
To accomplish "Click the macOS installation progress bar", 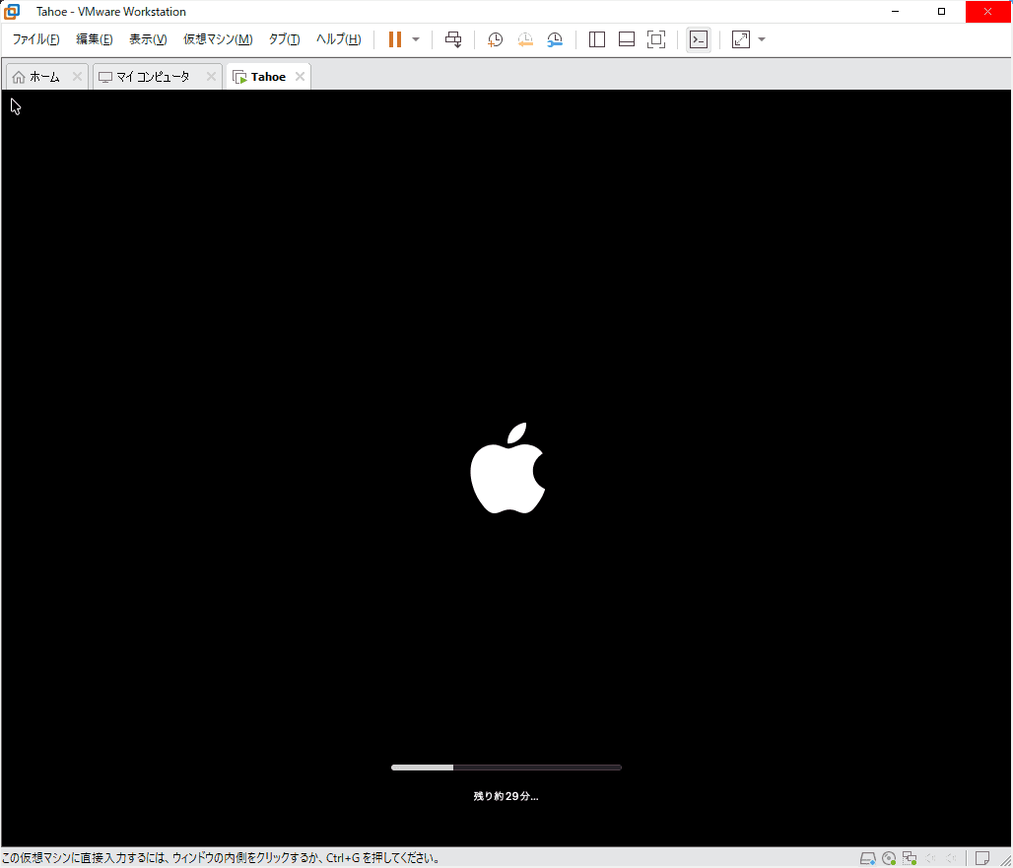I will 506,767.
